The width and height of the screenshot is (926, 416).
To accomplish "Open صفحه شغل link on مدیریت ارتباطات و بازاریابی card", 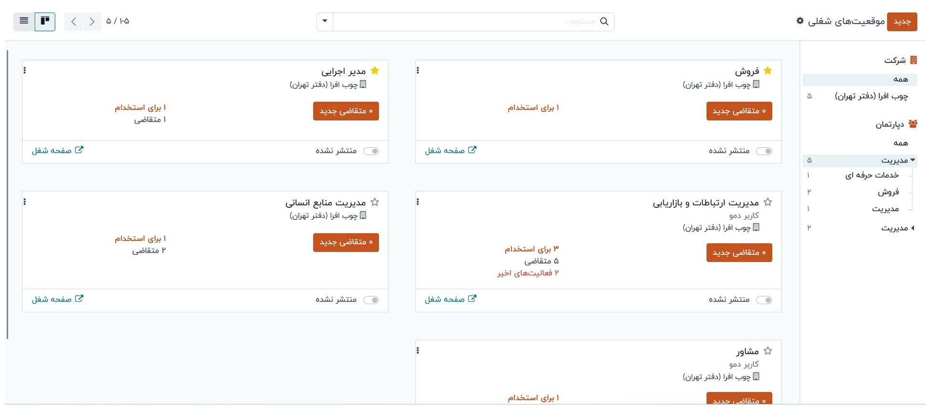I will (450, 299).
